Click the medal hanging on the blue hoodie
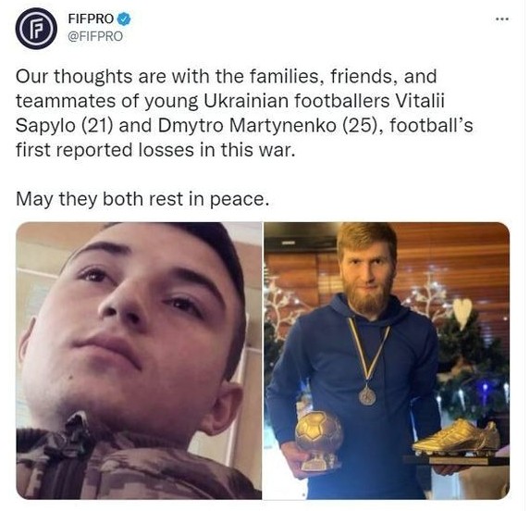The width and height of the screenshot is (530, 511). click(367, 396)
